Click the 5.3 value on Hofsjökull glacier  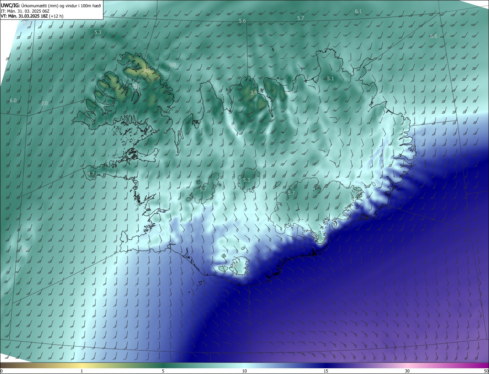pos(246,180)
